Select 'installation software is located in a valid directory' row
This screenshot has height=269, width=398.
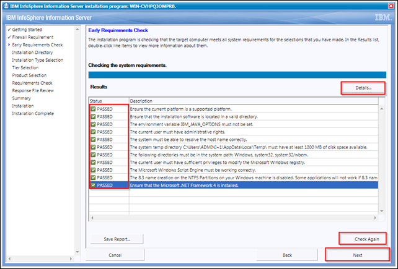tap(234, 116)
